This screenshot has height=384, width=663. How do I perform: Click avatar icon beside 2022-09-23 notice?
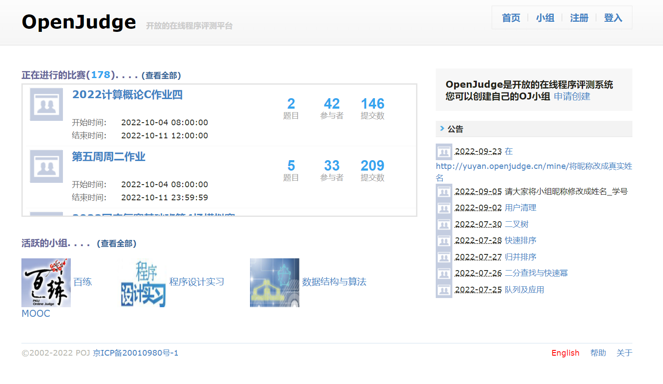coord(444,152)
